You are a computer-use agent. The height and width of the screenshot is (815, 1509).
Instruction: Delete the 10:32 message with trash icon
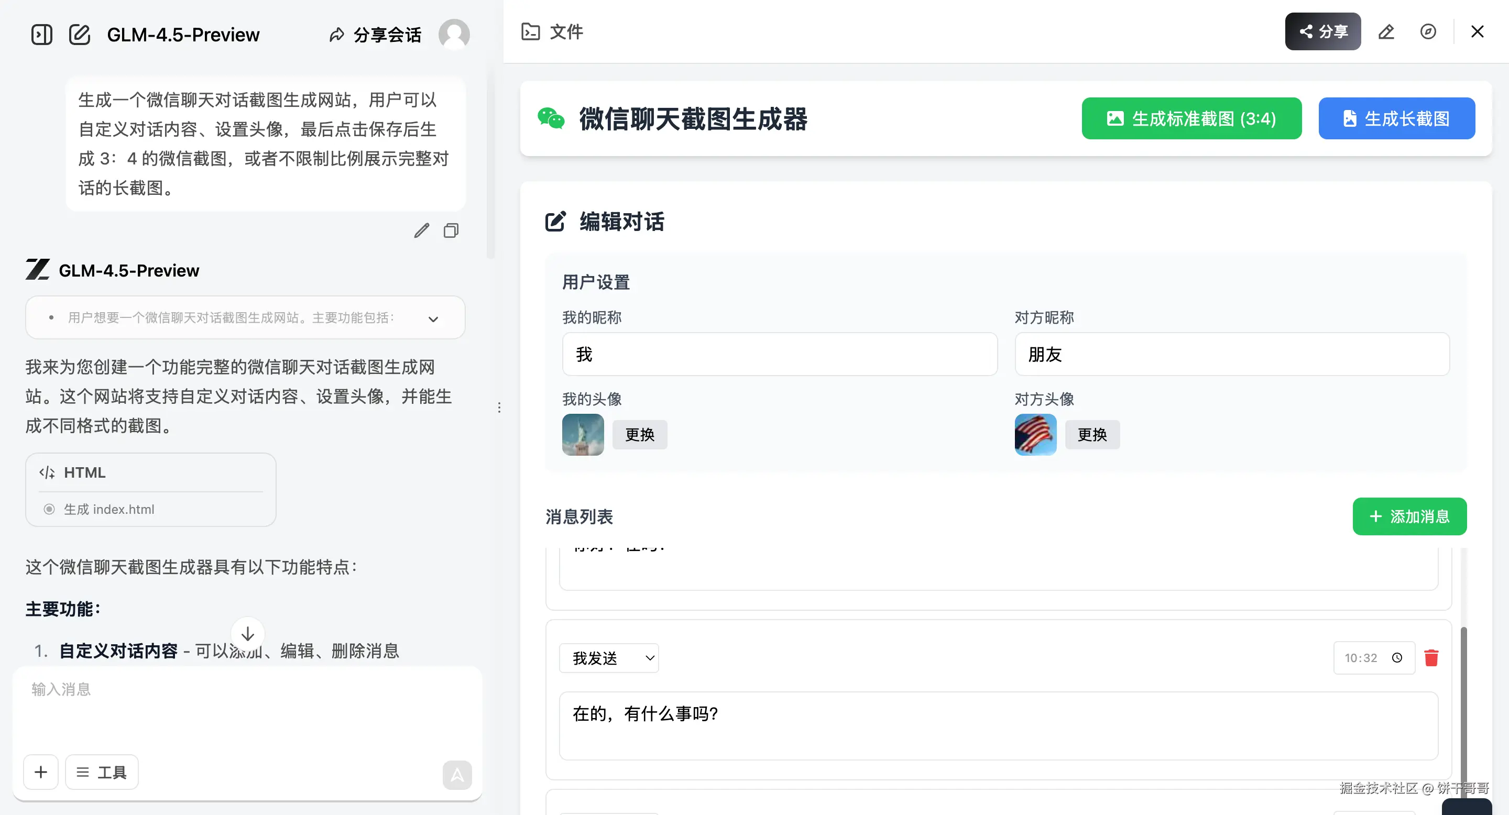click(1431, 658)
